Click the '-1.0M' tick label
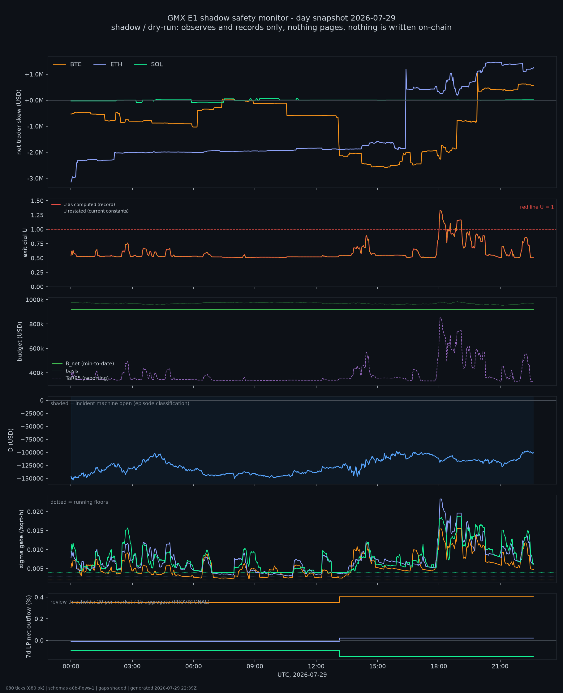The height and width of the screenshot is (693, 563). click(x=35, y=126)
